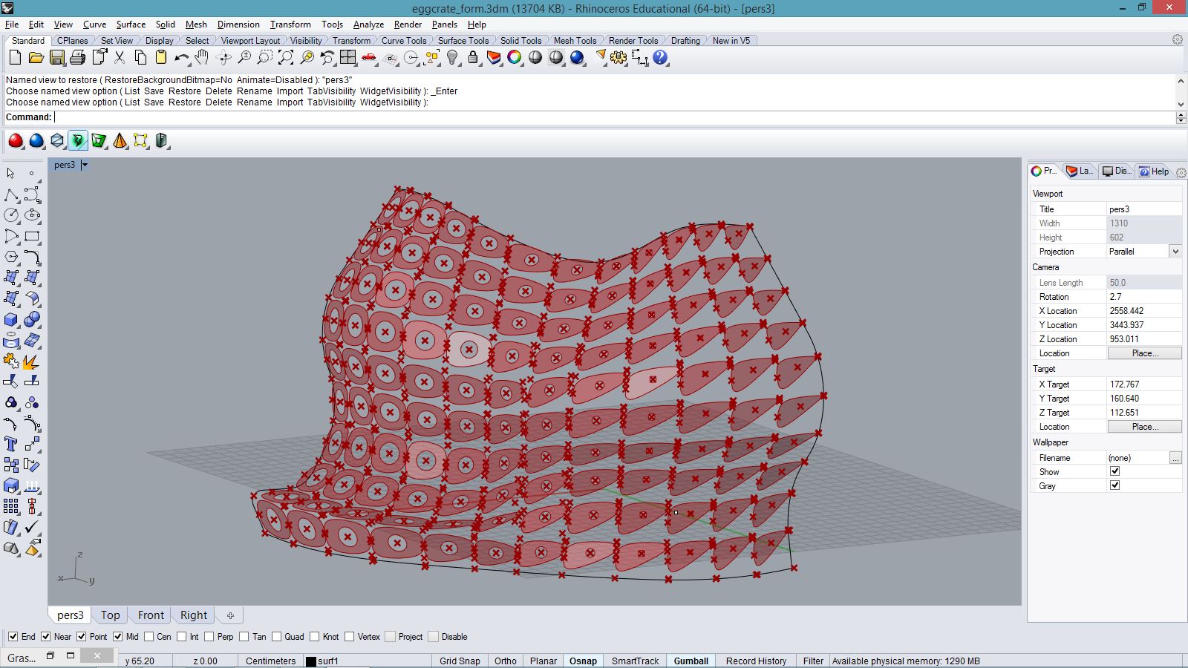Image resolution: width=1188 pixels, height=668 pixels.
Task: Open the Surface menu
Action: (x=131, y=24)
